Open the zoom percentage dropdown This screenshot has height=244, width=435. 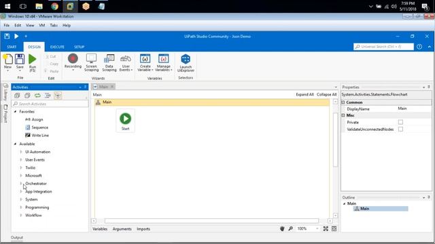click(317, 228)
